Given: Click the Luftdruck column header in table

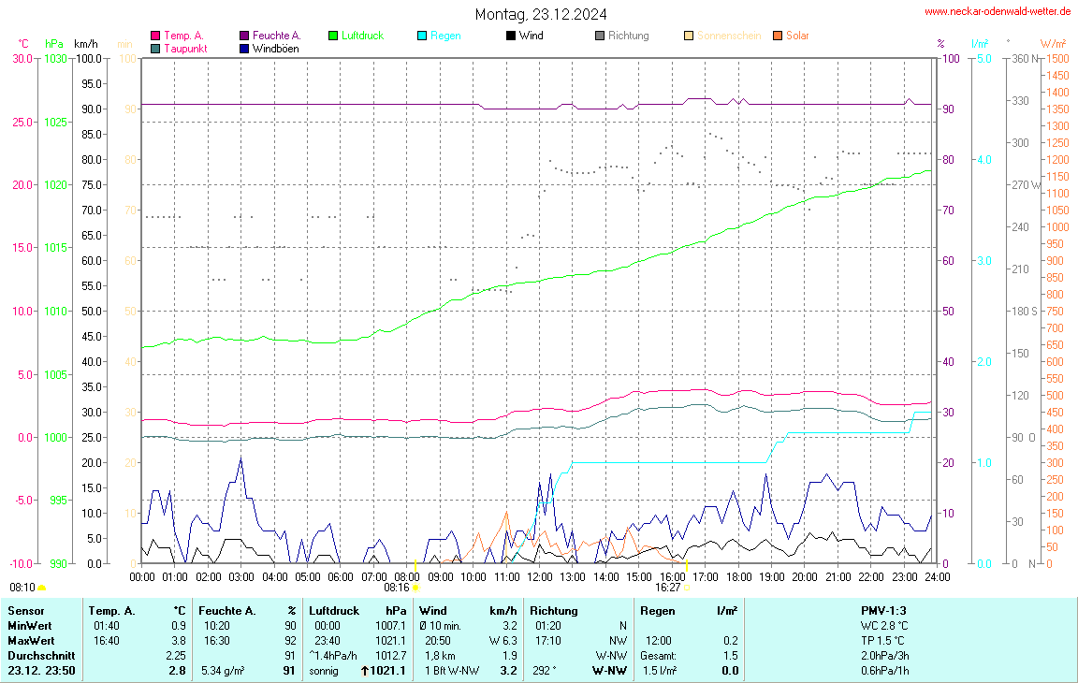Looking at the screenshot, I should 333,610.
